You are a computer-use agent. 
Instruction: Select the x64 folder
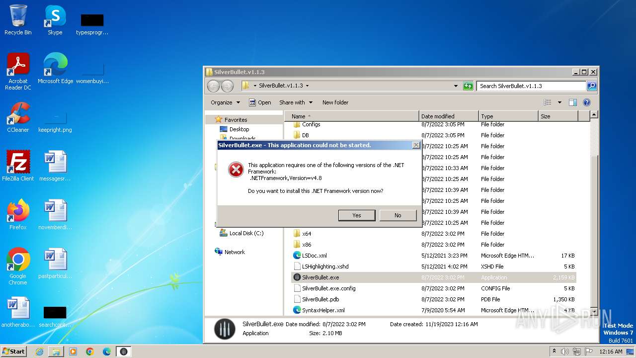click(x=307, y=234)
